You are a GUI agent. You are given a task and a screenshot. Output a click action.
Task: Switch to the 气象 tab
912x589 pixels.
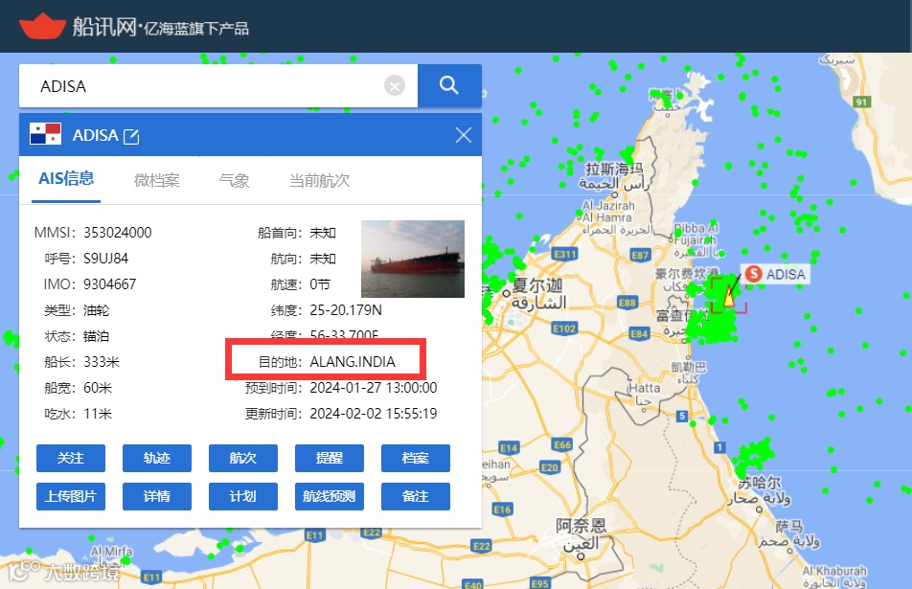[x=234, y=181]
